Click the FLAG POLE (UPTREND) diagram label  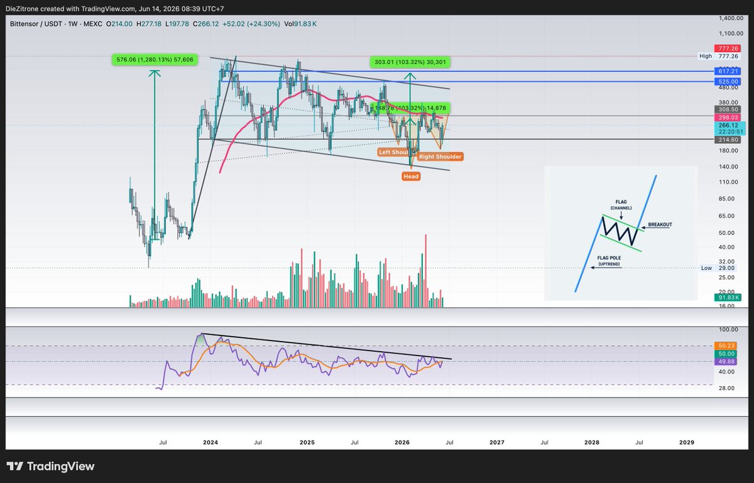[x=609, y=261]
